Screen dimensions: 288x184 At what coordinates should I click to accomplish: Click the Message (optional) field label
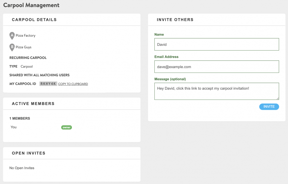[x=170, y=79]
